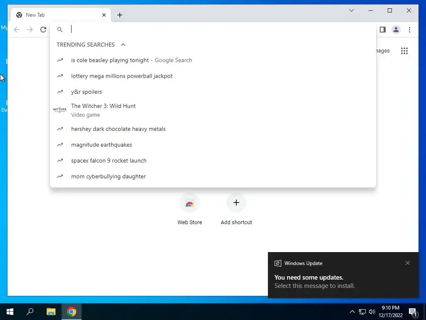The height and width of the screenshot is (320, 426).
Task: Click the trending arrow beside 'hershey dark chocolate heavy metals'
Action: point(60,129)
